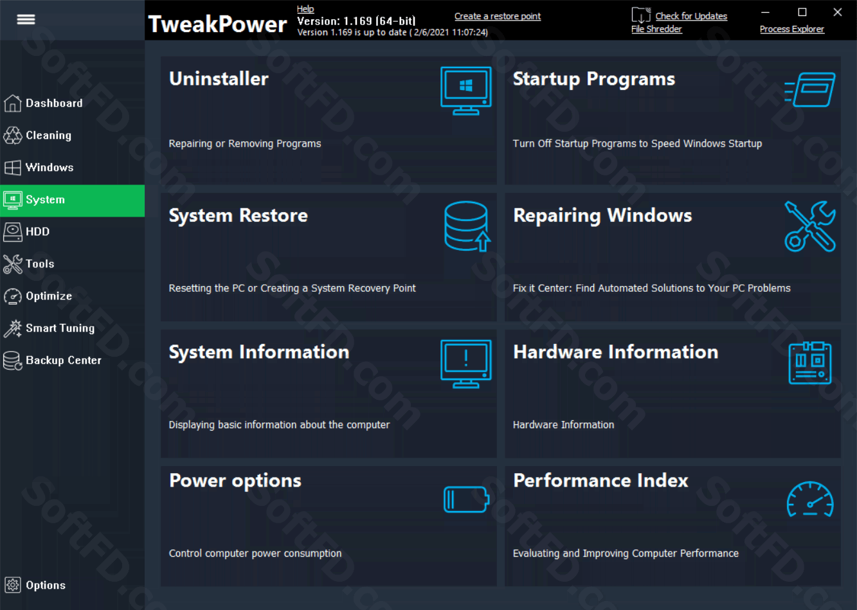The width and height of the screenshot is (857, 610).
Task: Click the Power options battery icon
Action: click(x=467, y=499)
